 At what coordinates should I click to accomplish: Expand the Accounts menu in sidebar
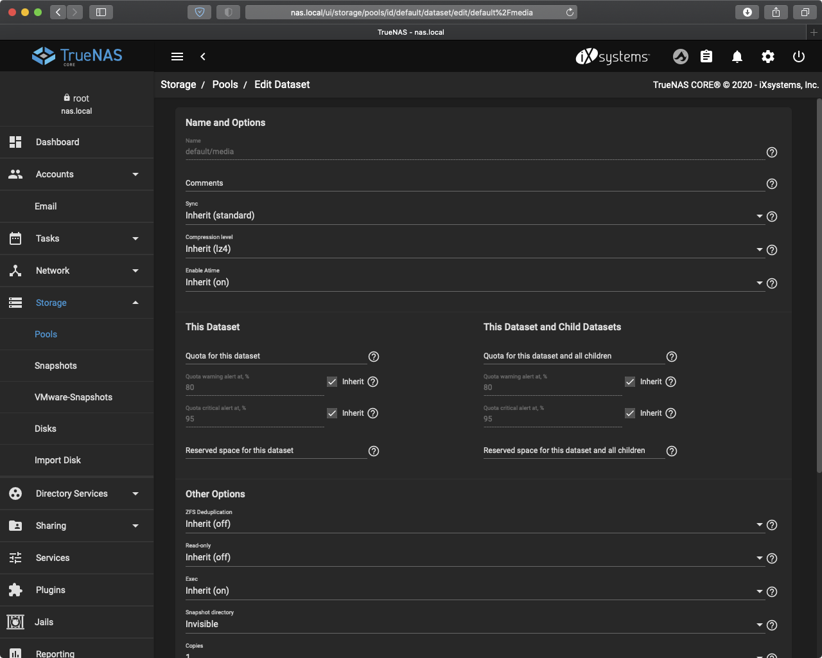(77, 174)
